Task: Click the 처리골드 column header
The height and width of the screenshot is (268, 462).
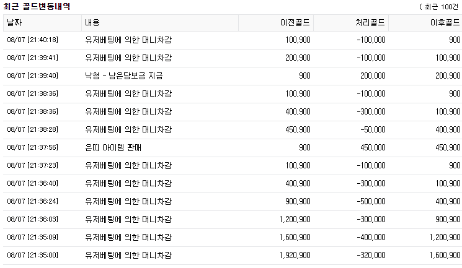Action: [370, 23]
